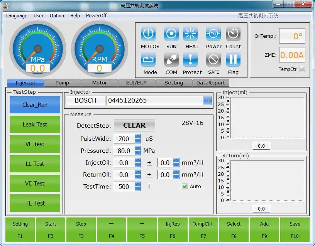Switch to the Setting tab
Viewport: 315px width, 246px height.
[174, 83]
